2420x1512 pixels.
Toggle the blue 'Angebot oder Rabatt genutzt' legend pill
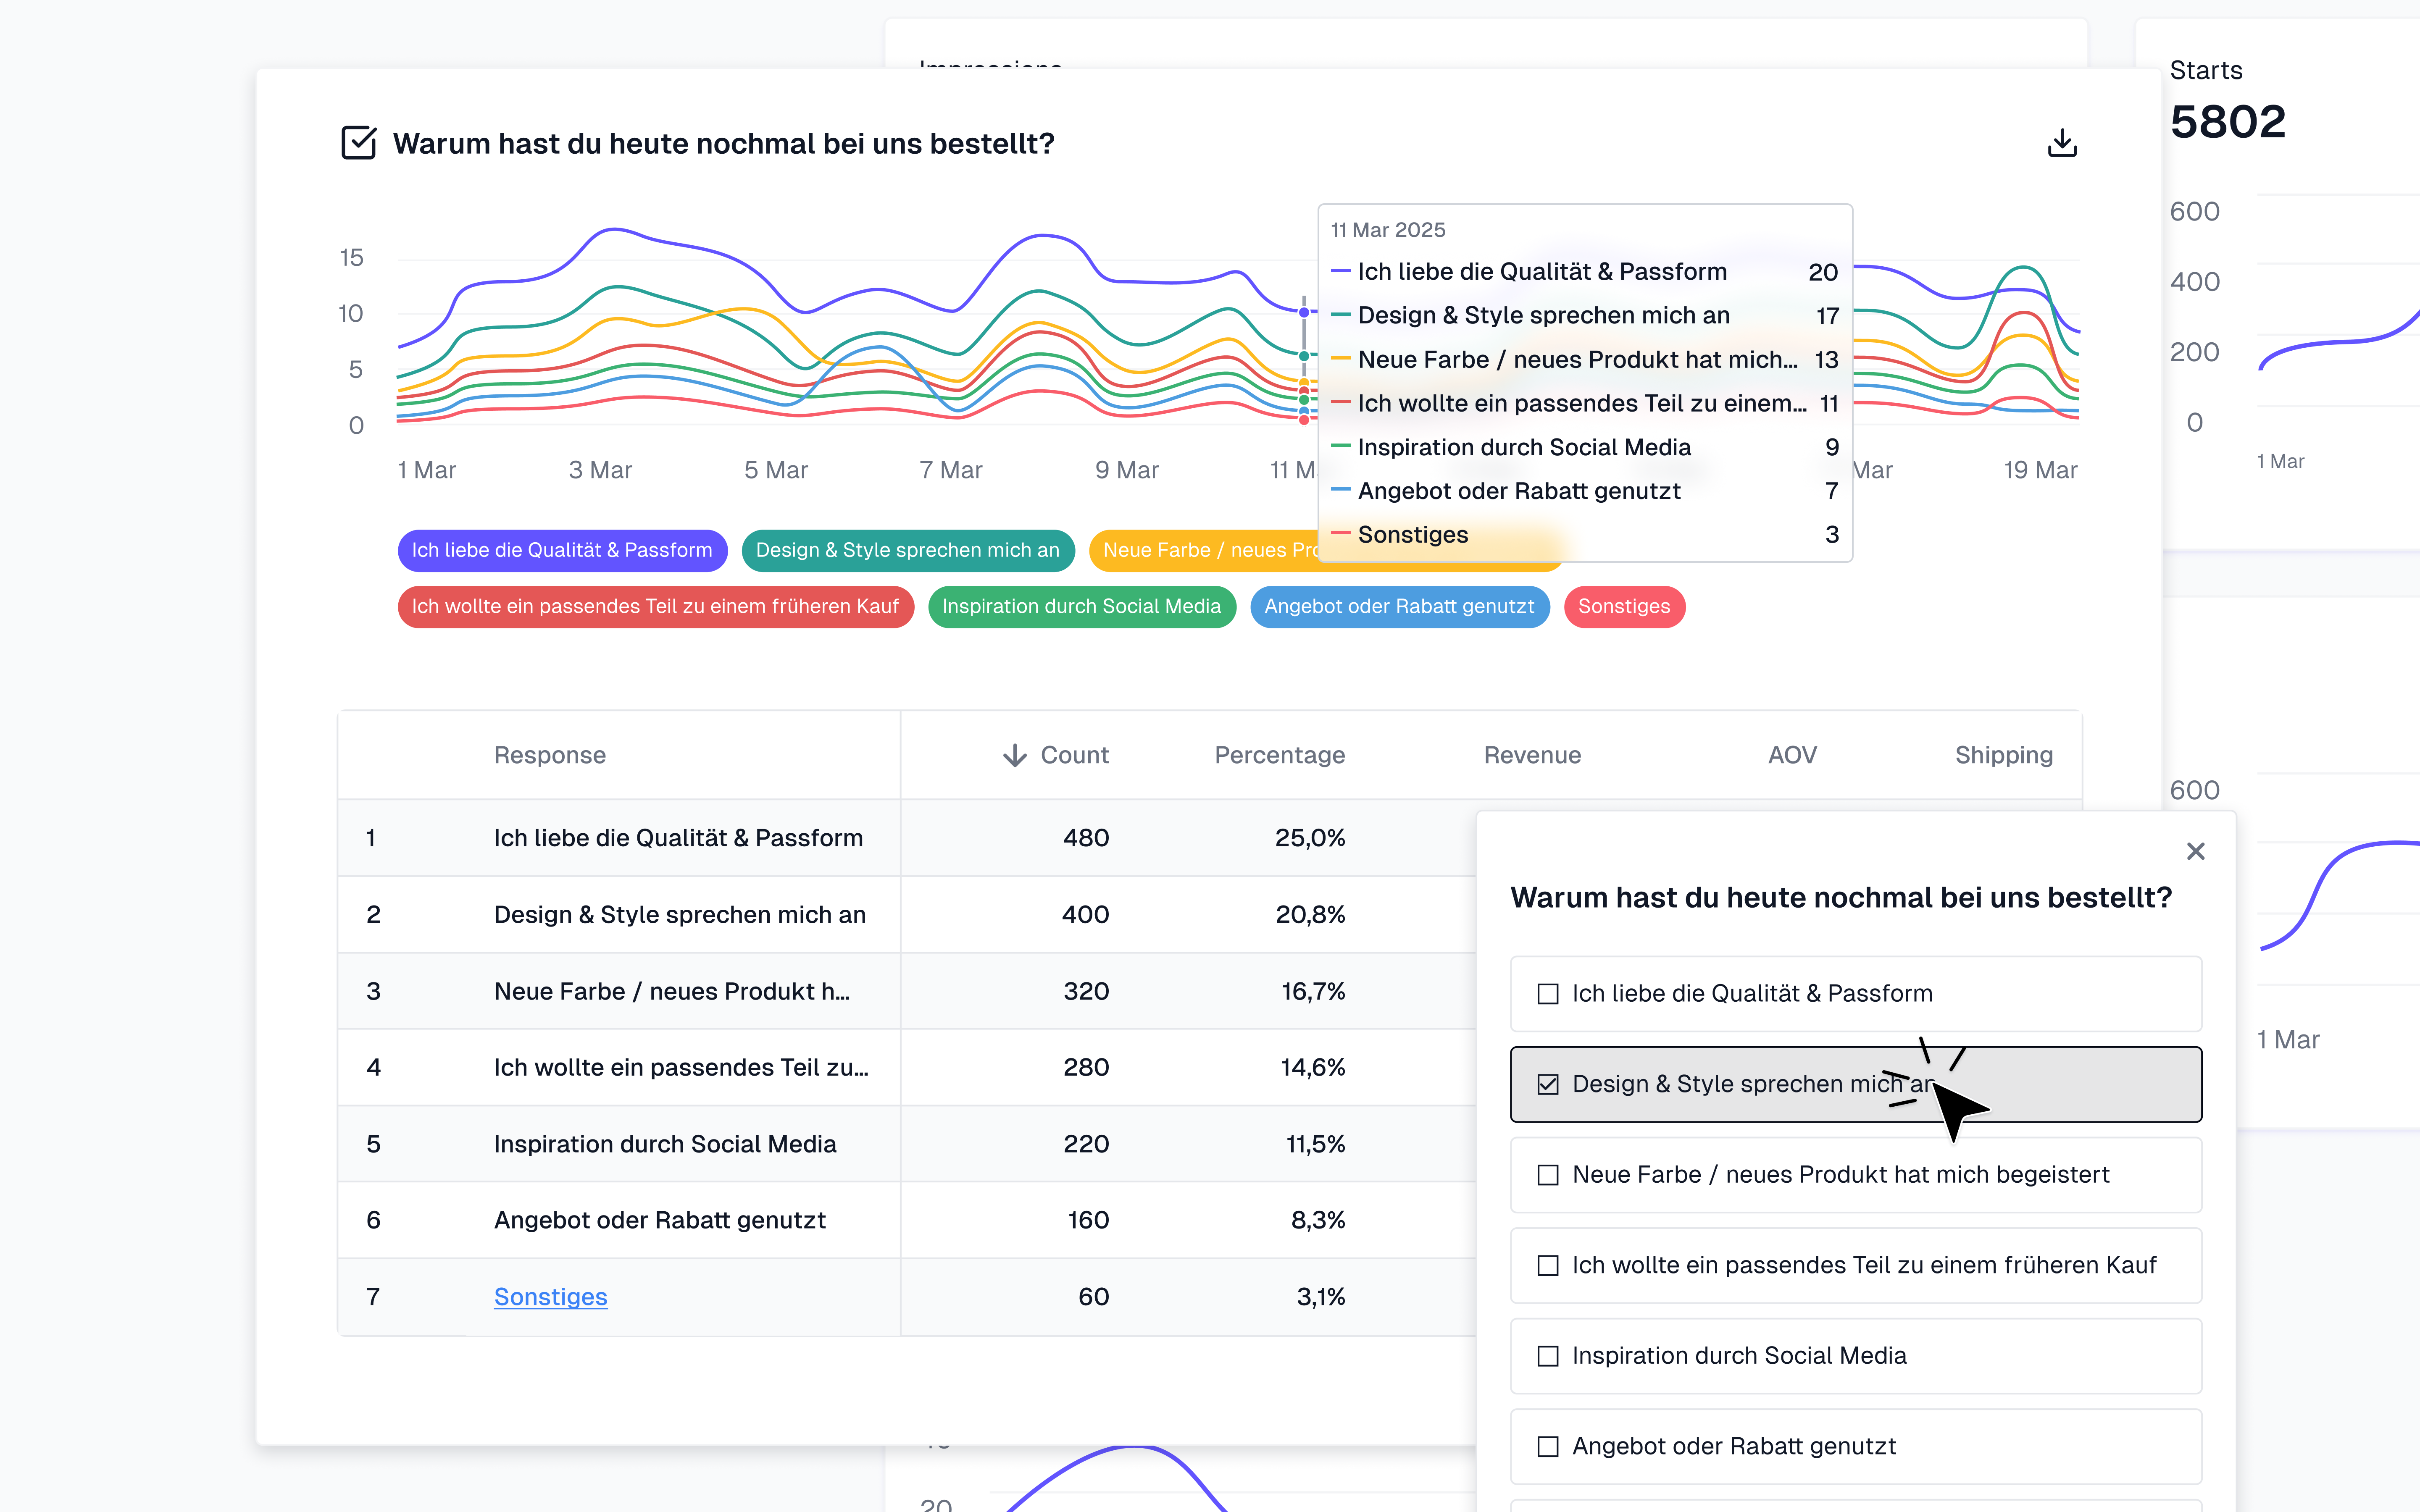[1399, 607]
